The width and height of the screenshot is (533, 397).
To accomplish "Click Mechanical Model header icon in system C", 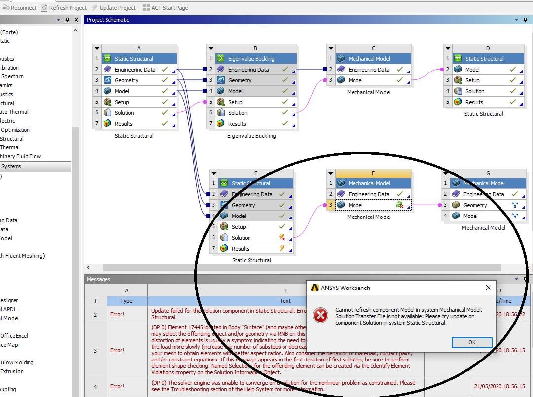I will point(341,59).
